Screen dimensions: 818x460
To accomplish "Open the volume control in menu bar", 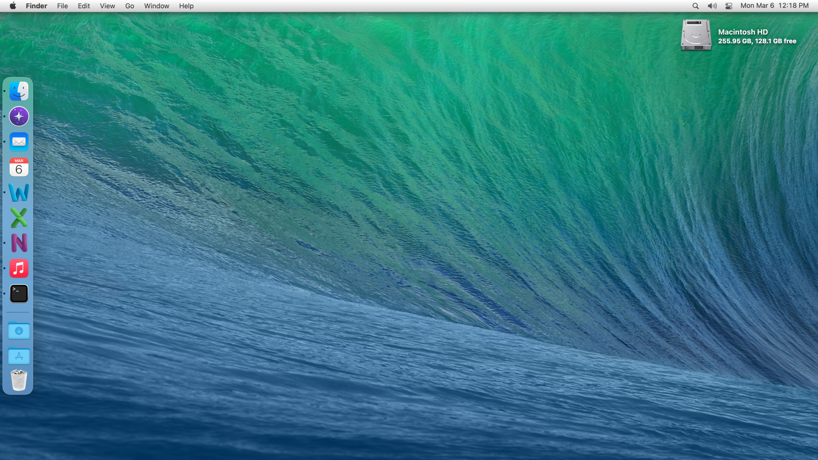I will click(712, 6).
